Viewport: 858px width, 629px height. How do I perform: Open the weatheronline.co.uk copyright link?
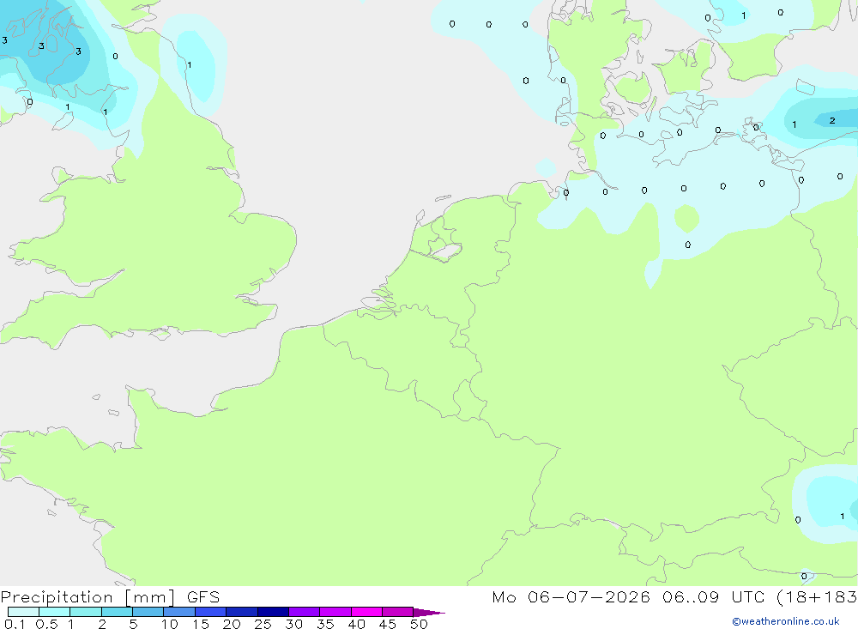pyautogui.click(x=786, y=621)
